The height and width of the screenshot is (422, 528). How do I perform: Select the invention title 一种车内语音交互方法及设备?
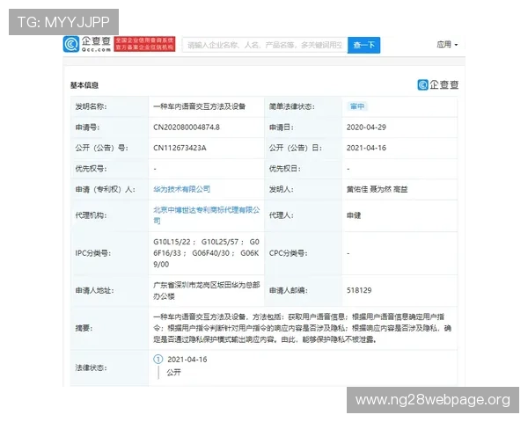(x=200, y=106)
